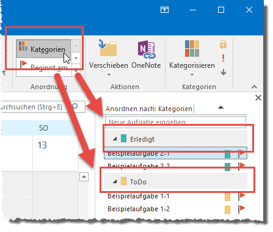The height and width of the screenshot is (232, 273).
Task: Send item to OneNote
Action: pos(146,55)
